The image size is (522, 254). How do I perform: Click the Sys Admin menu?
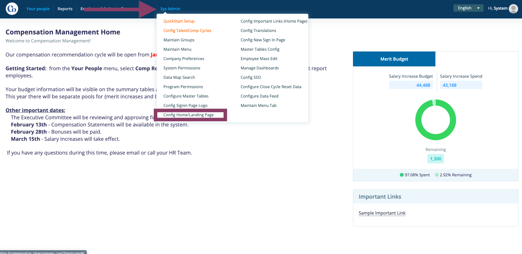[x=170, y=9]
